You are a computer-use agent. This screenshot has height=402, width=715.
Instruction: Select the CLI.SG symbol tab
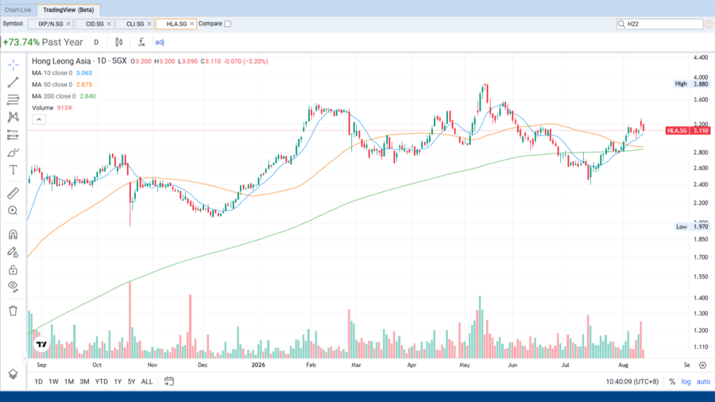click(135, 24)
